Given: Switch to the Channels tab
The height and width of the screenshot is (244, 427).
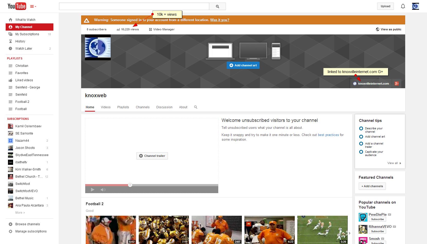Looking at the screenshot, I should 143,107.
